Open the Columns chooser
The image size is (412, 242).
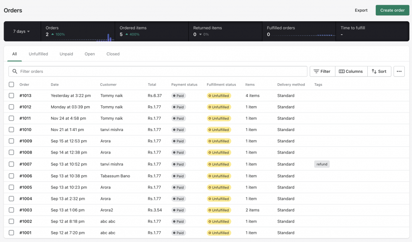(351, 72)
